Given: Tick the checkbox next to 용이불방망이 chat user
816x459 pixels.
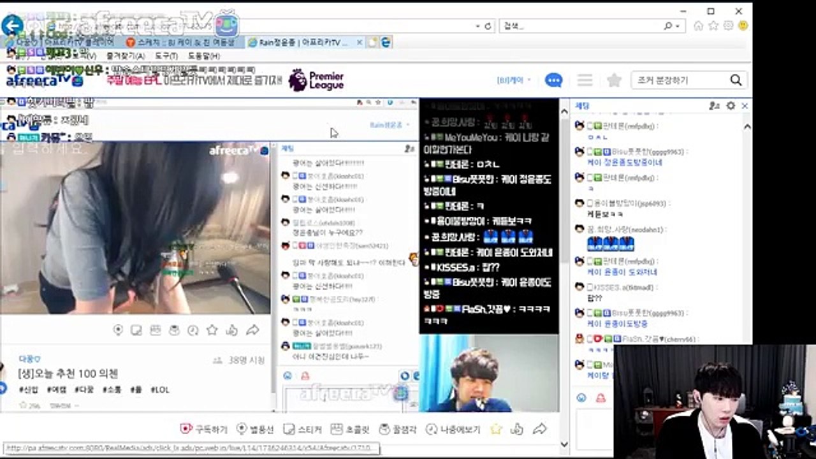Looking at the screenshot, I should point(590,203).
